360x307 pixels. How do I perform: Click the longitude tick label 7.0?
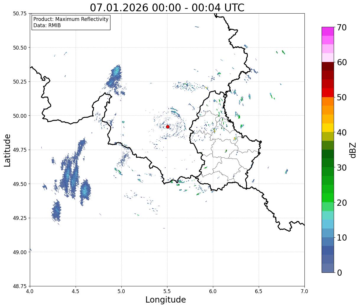click(x=304, y=291)
